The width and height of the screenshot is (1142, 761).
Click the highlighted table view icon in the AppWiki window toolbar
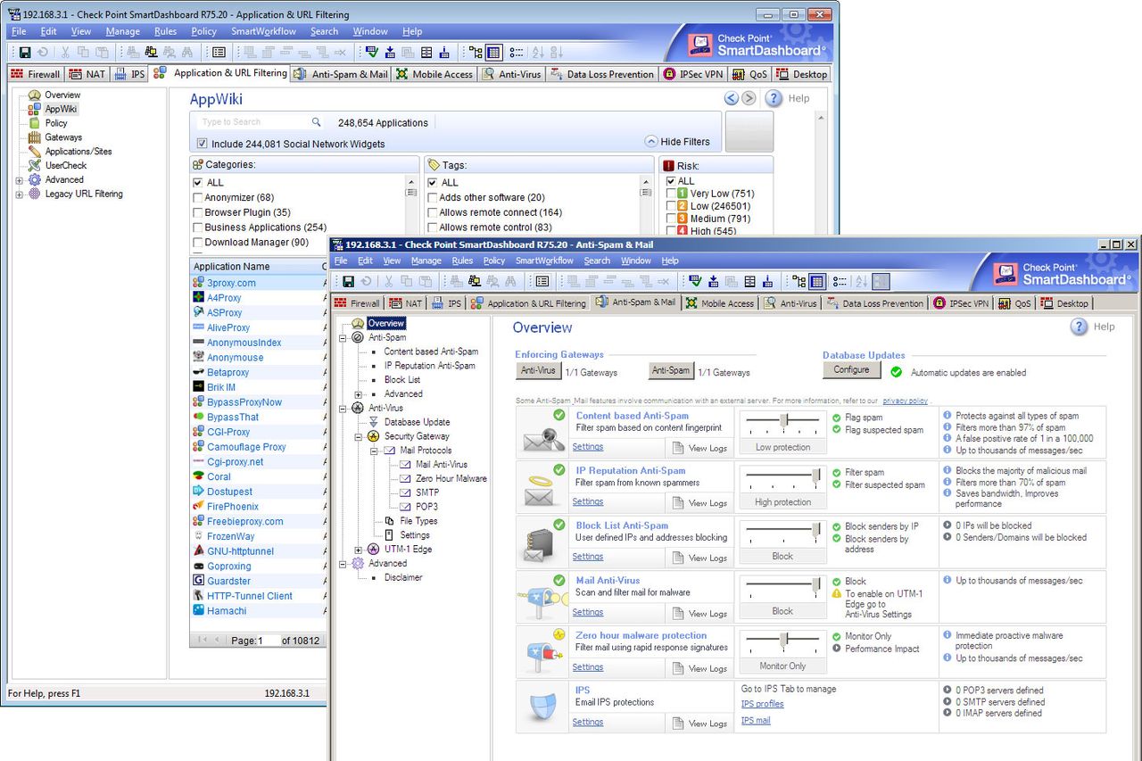coord(493,54)
